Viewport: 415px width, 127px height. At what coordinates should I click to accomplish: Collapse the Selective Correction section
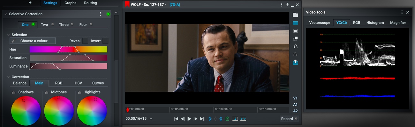click(x=5, y=14)
